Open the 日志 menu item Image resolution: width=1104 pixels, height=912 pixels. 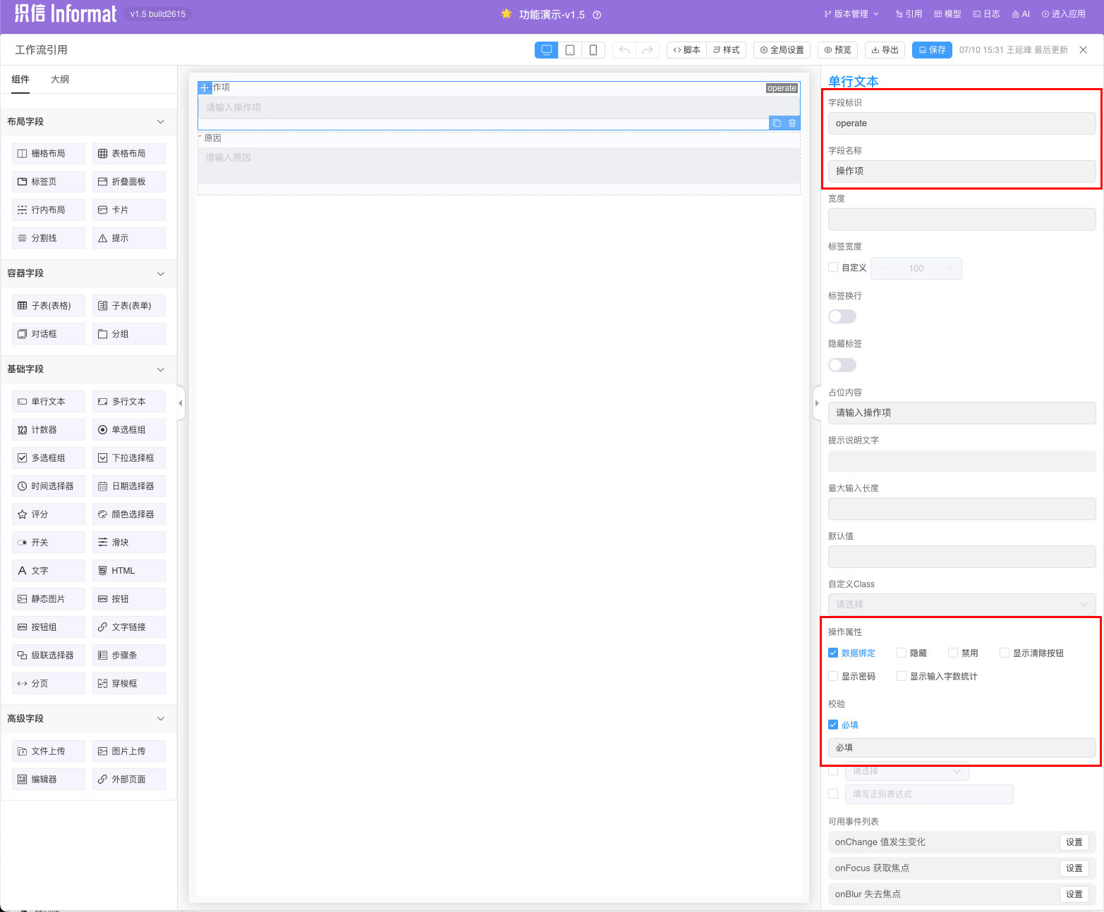[986, 14]
